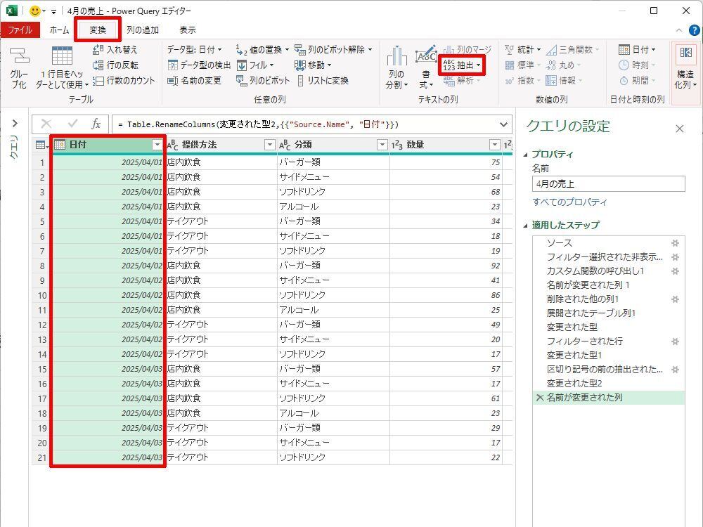Switch to the 列の追加 tab
Image resolution: width=703 pixels, height=527 pixels.
143,30
